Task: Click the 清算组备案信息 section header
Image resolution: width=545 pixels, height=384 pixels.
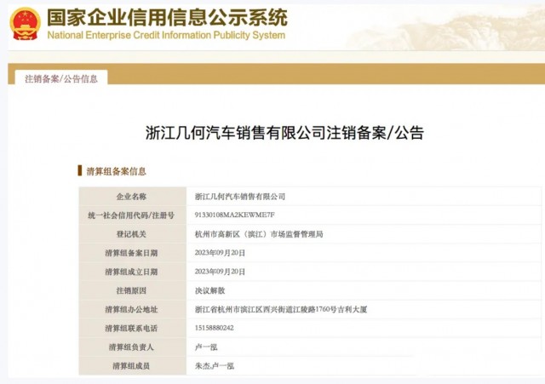Action: 116,171
